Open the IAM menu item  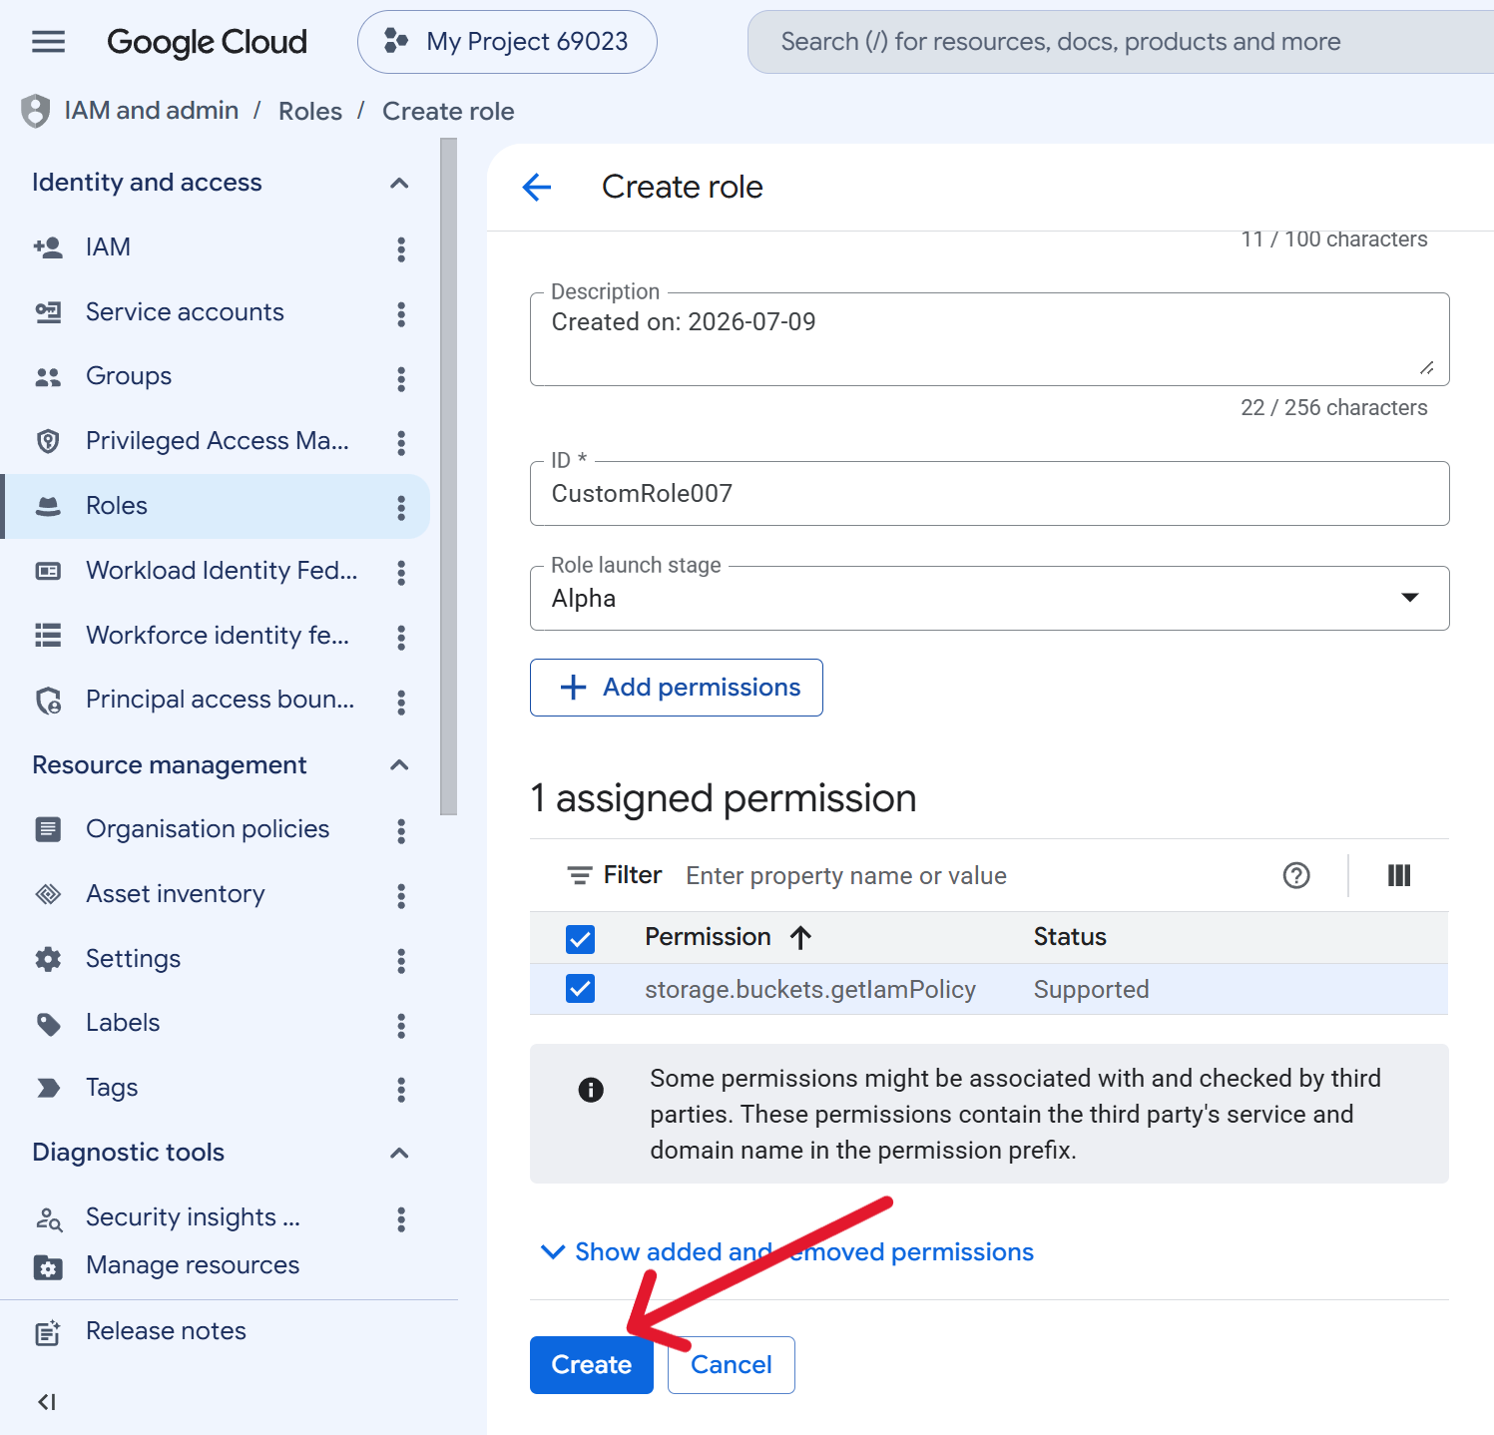(x=108, y=246)
